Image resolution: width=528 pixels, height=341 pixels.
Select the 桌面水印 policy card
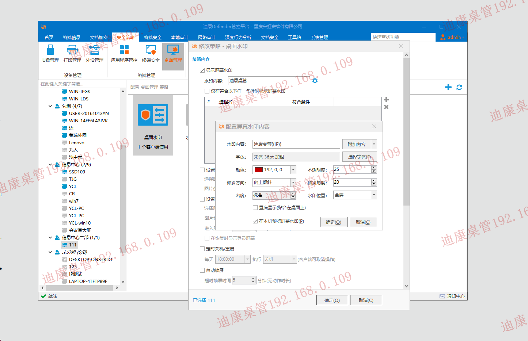click(x=153, y=125)
